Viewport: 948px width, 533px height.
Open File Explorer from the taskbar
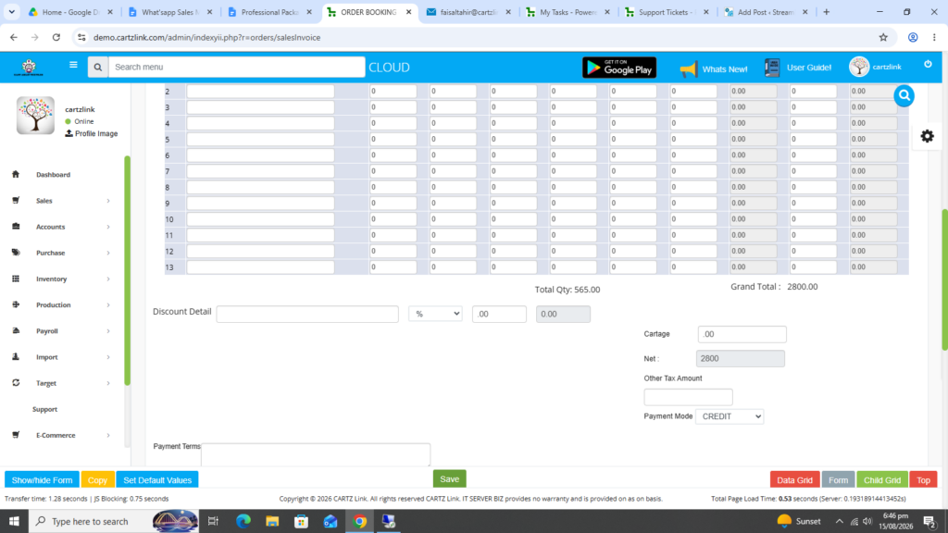pos(272,521)
